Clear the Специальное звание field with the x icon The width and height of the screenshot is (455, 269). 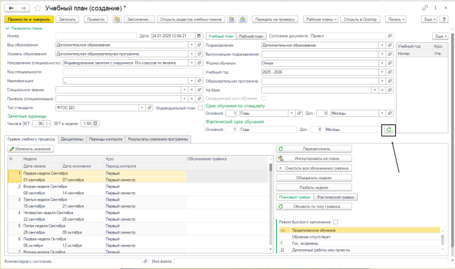191,89
